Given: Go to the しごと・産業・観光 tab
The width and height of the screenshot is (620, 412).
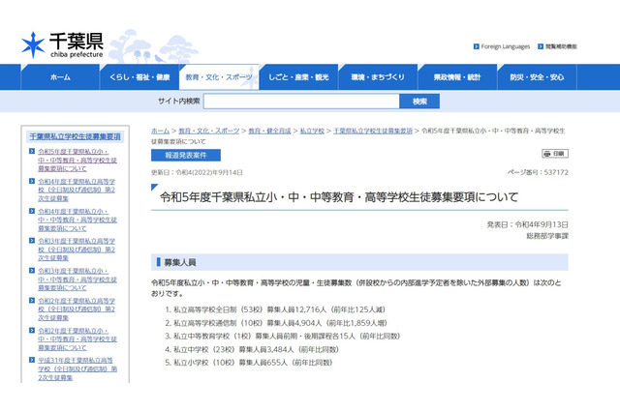Looking at the screenshot, I should 298,76.
